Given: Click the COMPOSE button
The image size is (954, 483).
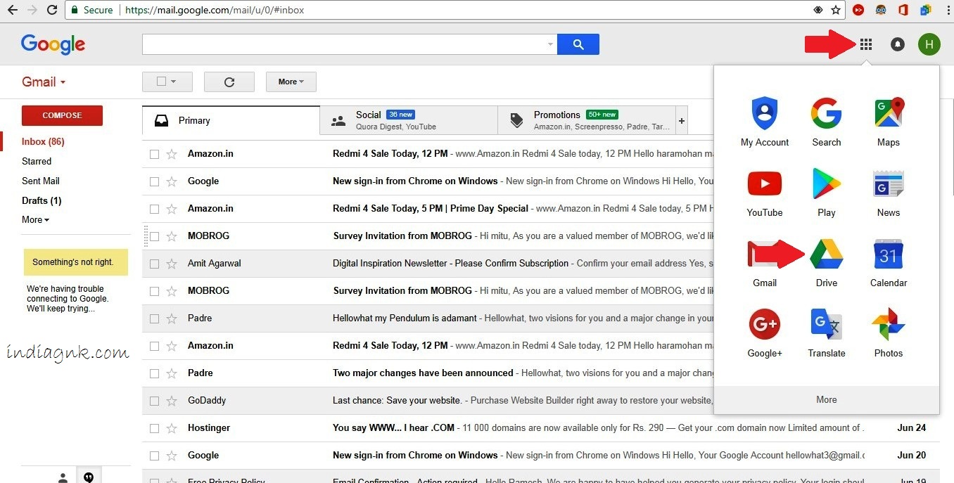Looking at the screenshot, I should point(62,115).
